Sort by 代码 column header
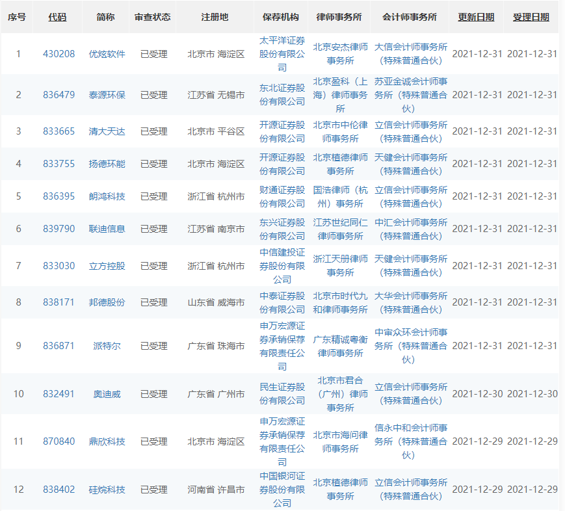Viewport: 565px width, 511px height. (57, 17)
